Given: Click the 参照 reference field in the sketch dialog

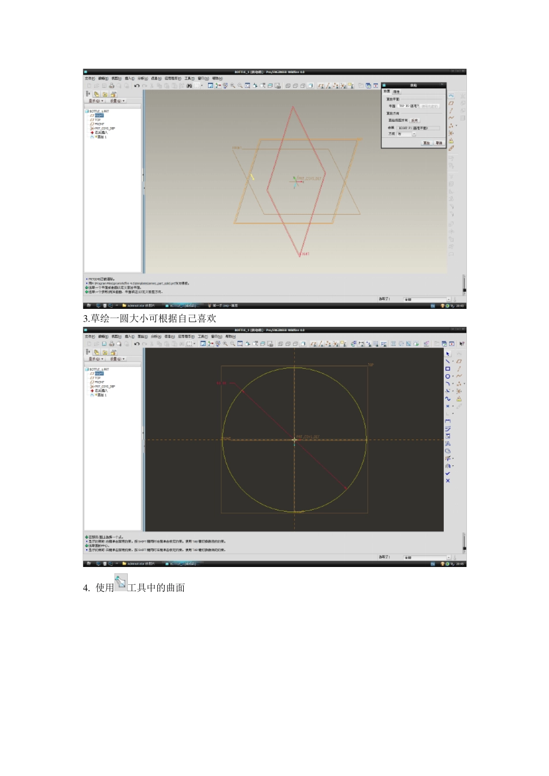Looking at the screenshot, I should 418,128.
